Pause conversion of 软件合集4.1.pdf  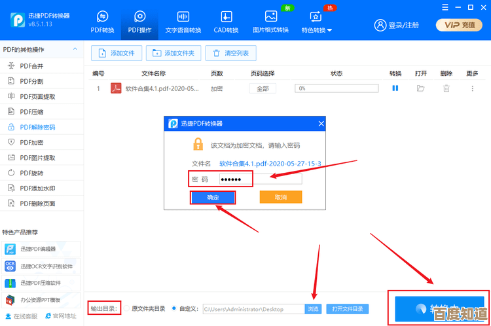point(395,88)
